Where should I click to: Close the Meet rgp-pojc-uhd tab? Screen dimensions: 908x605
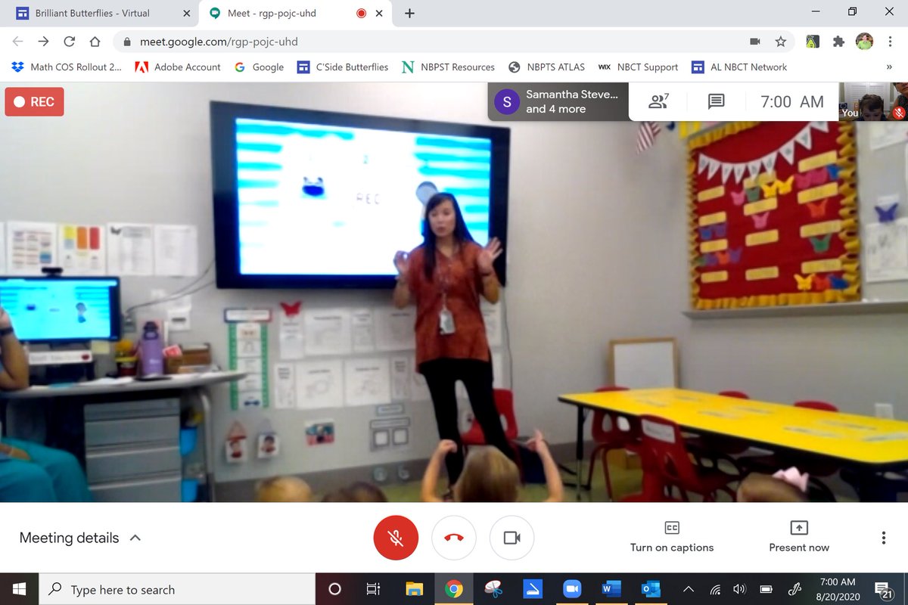coord(379,13)
